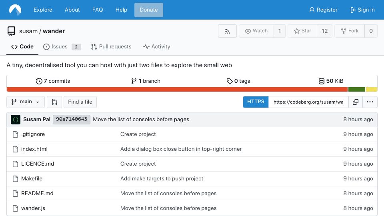This screenshot has width=384, height=216.
Task: Click '9 hours ago' in Makefile row
Action: tap(358, 179)
